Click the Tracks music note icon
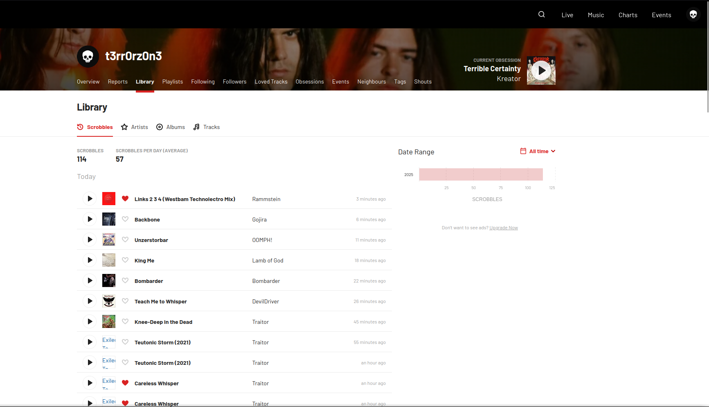709x407 pixels. (x=196, y=127)
